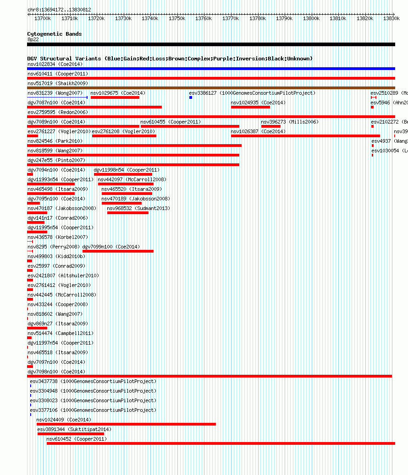Click the nsv1022834 (Coe2014) variant label

(x=55, y=64)
